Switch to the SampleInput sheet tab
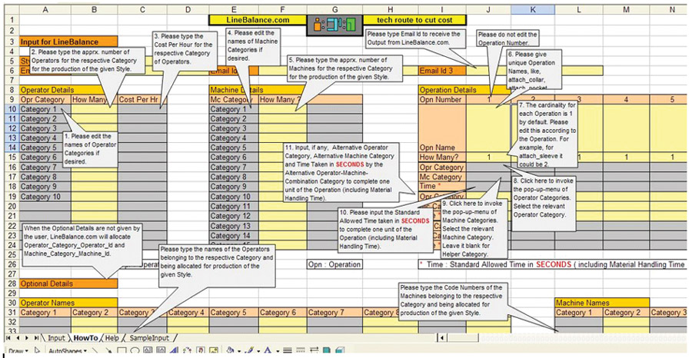 pyautogui.click(x=149, y=338)
